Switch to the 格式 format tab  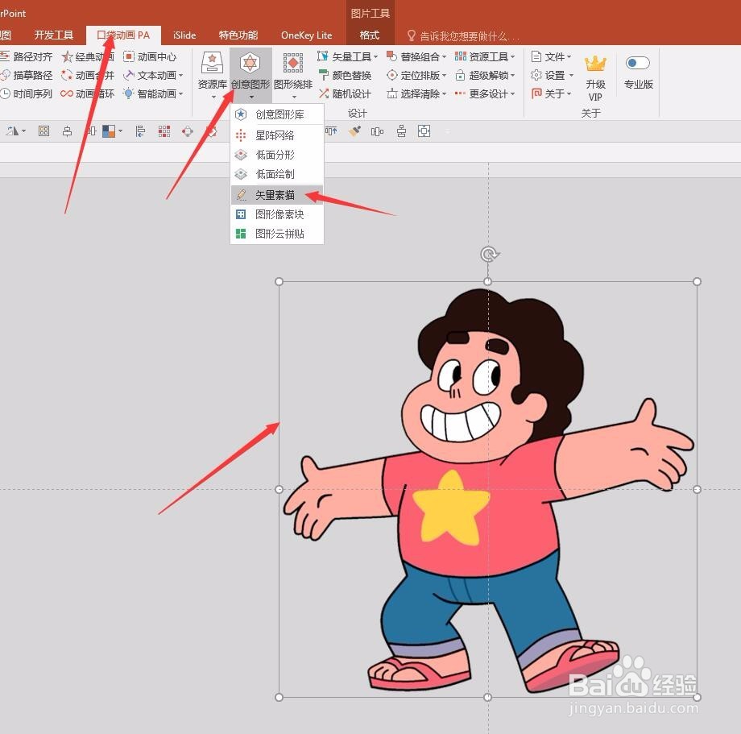coord(370,35)
